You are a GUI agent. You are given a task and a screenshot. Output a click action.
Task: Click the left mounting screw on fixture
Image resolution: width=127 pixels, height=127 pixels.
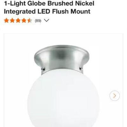click(x=43, y=69)
